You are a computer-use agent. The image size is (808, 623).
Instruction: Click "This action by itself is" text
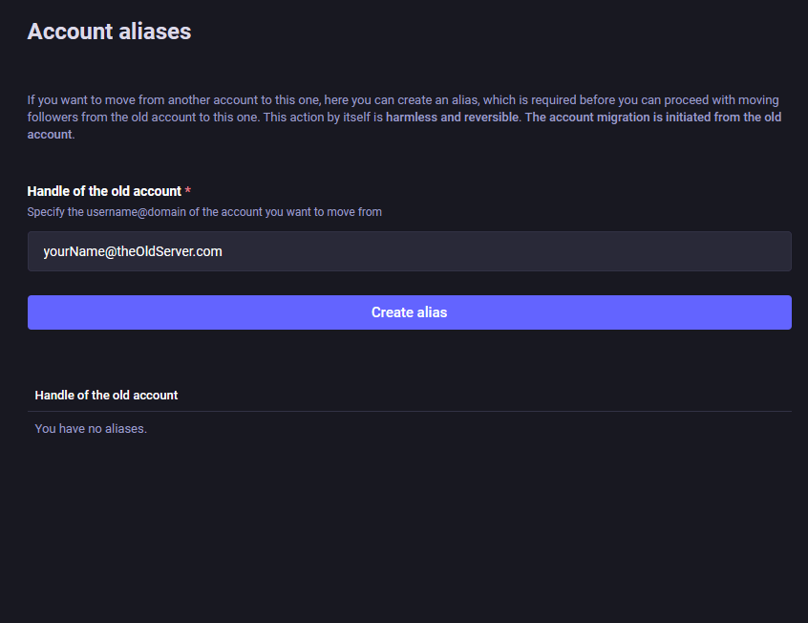(323, 118)
